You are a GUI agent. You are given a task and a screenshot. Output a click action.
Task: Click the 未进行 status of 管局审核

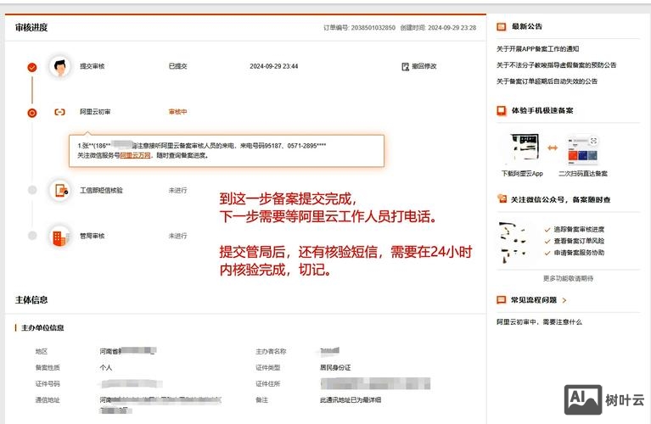(177, 236)
